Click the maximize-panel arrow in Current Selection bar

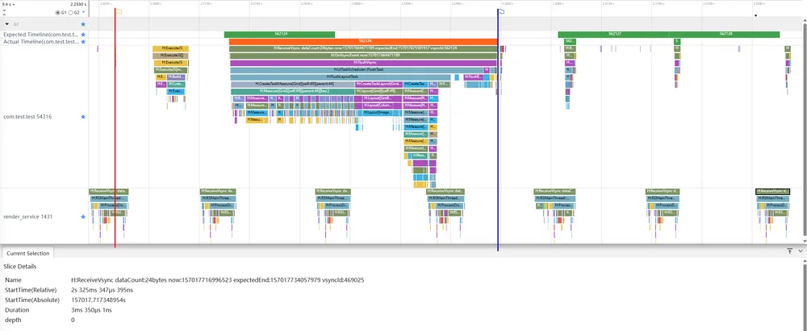tap(789, 250)
